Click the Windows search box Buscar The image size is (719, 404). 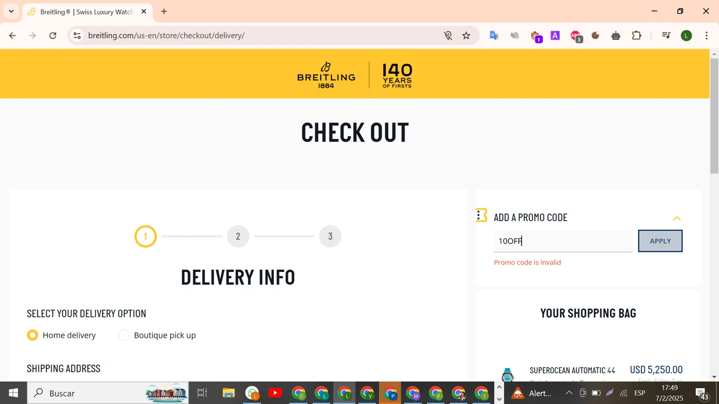point(108,393)
